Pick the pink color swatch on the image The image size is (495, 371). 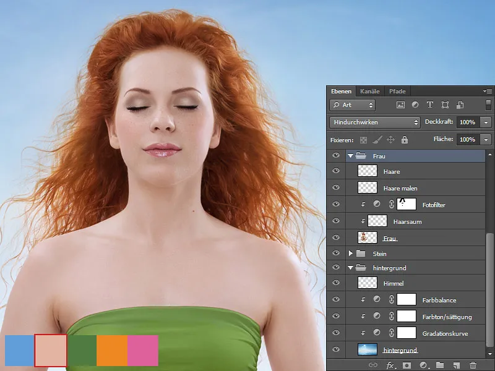(143, 351)
